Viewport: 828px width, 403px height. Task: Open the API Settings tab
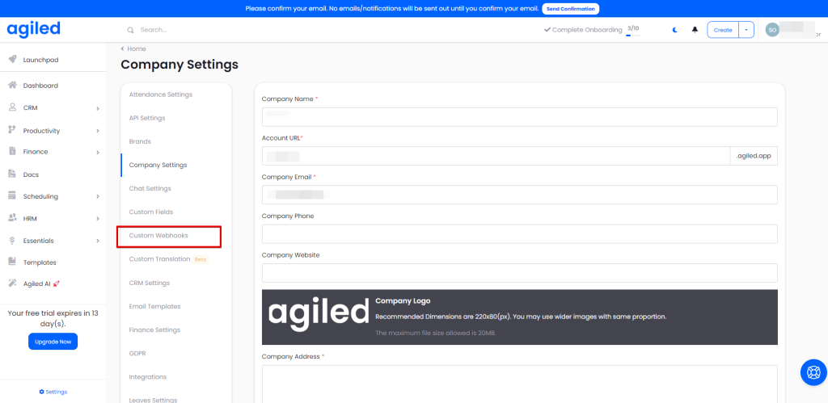pos(147,118)
